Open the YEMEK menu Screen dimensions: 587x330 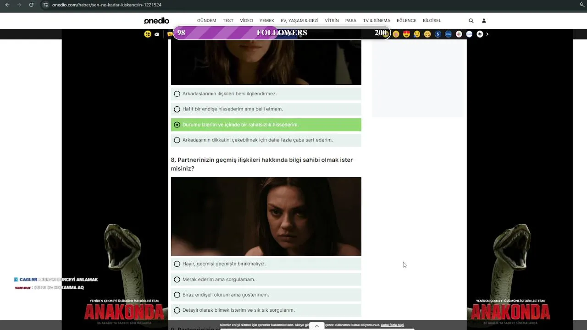267,21
